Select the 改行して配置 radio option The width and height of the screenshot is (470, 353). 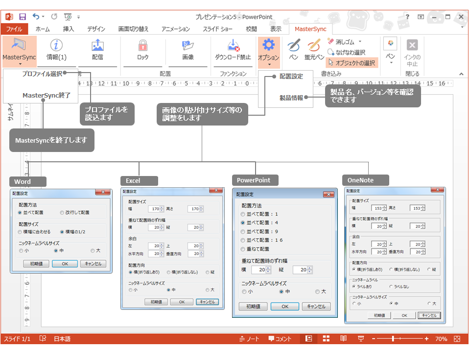pyautogui.click(x=63, y=213)
